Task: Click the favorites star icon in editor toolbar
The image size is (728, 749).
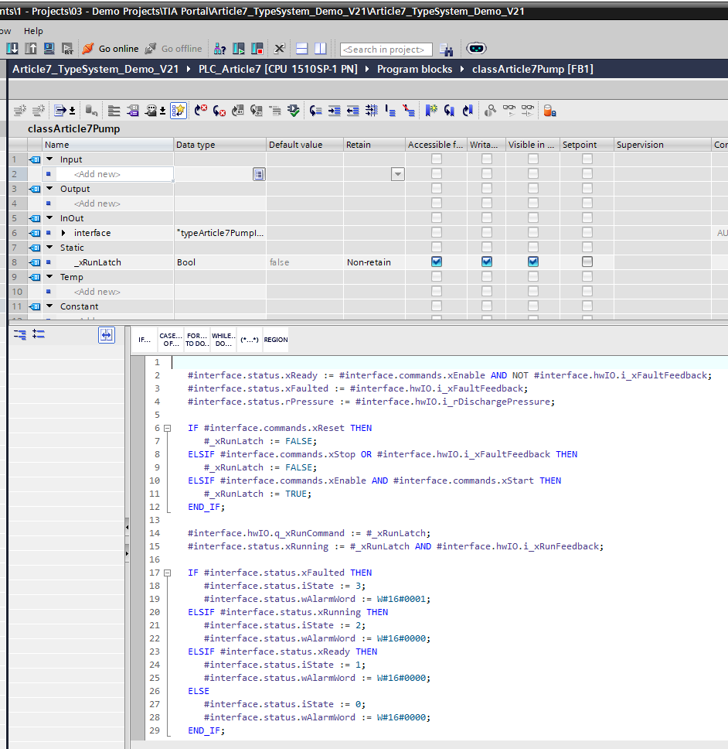Action: pos(179,111)
